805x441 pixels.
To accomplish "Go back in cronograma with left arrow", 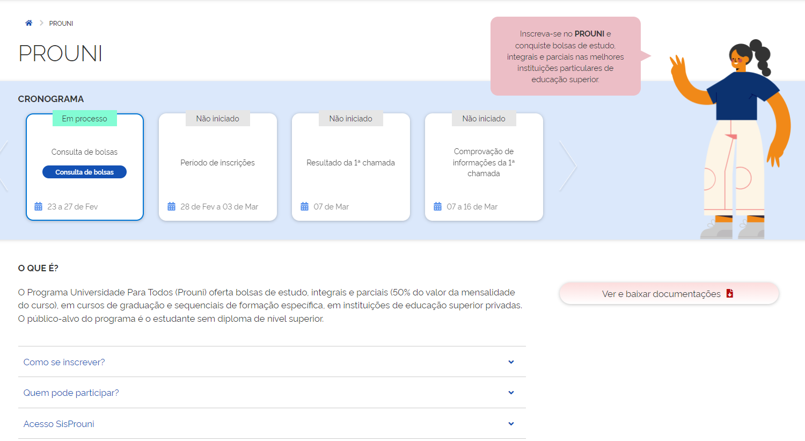I will 3,166.
